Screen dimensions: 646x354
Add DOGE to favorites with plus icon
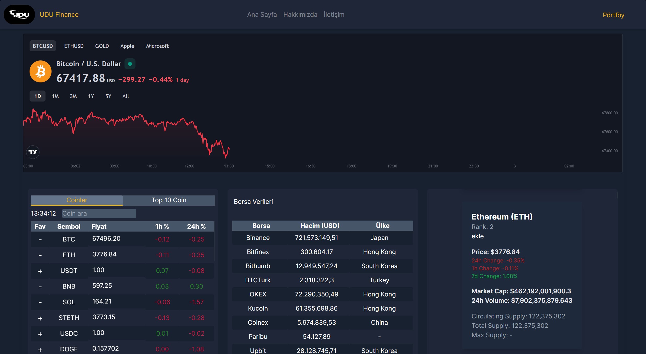(x=40, y=350)
